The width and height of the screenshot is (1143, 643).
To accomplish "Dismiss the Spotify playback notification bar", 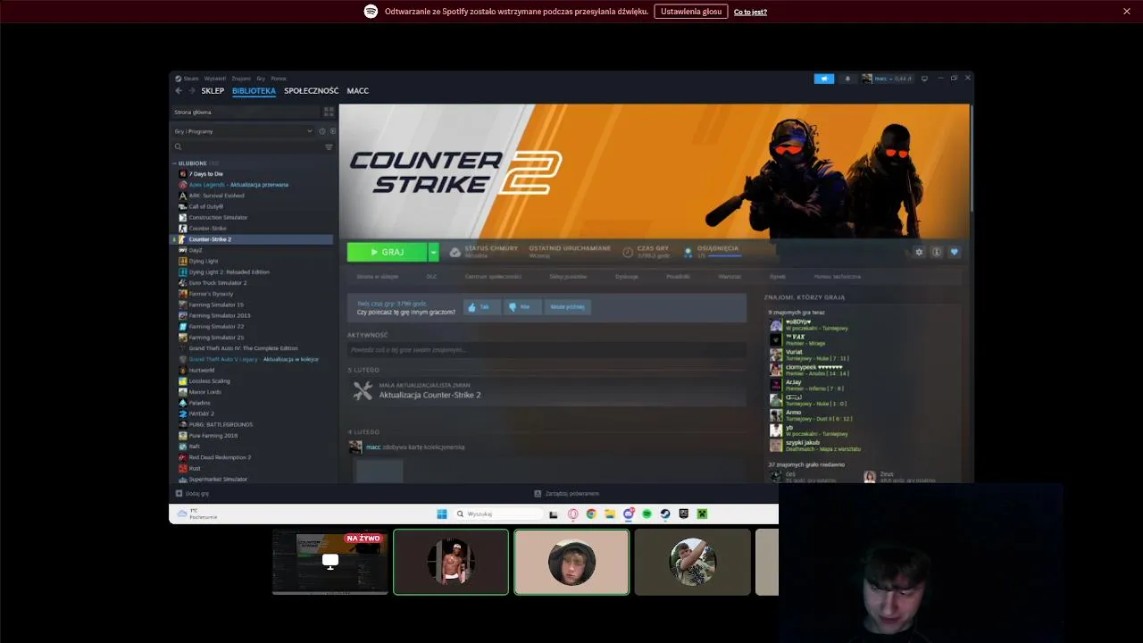I will [x=1127, y=12].
